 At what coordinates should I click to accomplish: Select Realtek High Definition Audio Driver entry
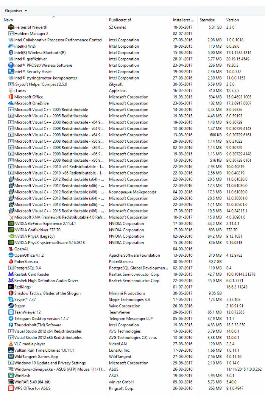coord(46,280)
